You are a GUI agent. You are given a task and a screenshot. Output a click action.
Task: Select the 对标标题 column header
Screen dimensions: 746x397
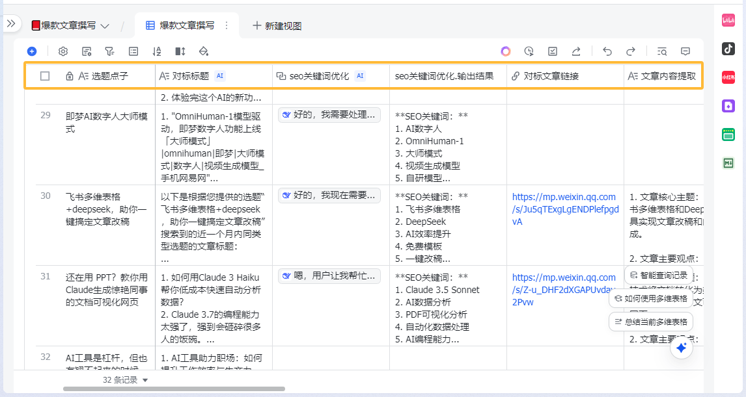(x=214, y=76)
